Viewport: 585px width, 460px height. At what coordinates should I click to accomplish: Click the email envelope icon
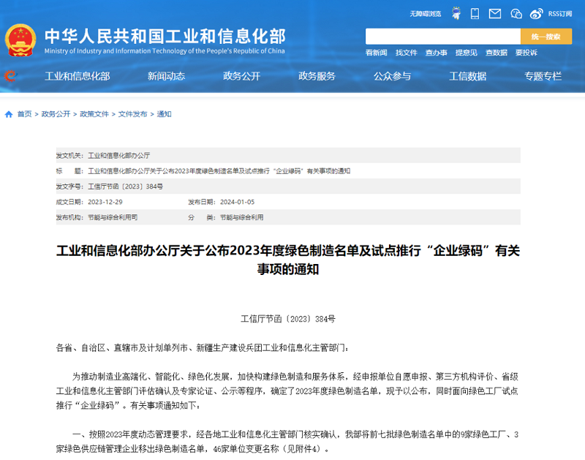pos(495,13)
